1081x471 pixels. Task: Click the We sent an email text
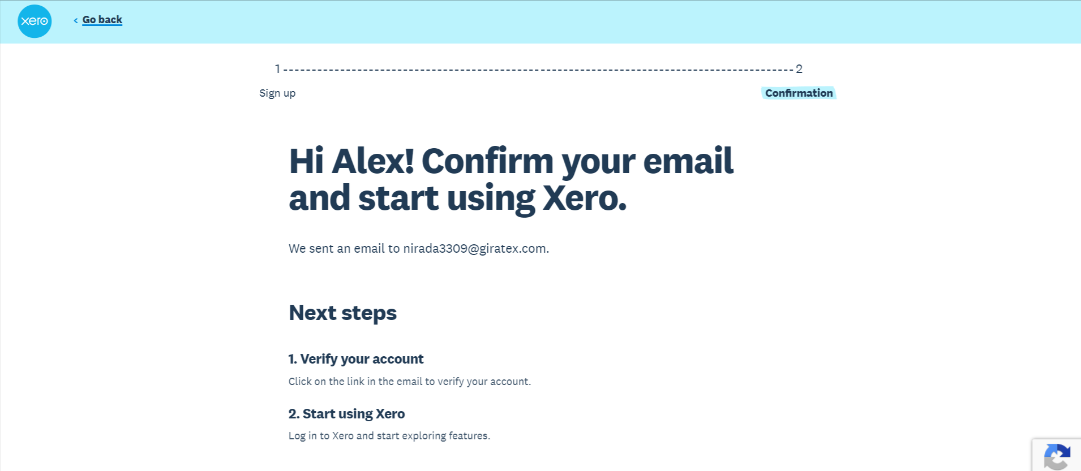tap(344, 249)
